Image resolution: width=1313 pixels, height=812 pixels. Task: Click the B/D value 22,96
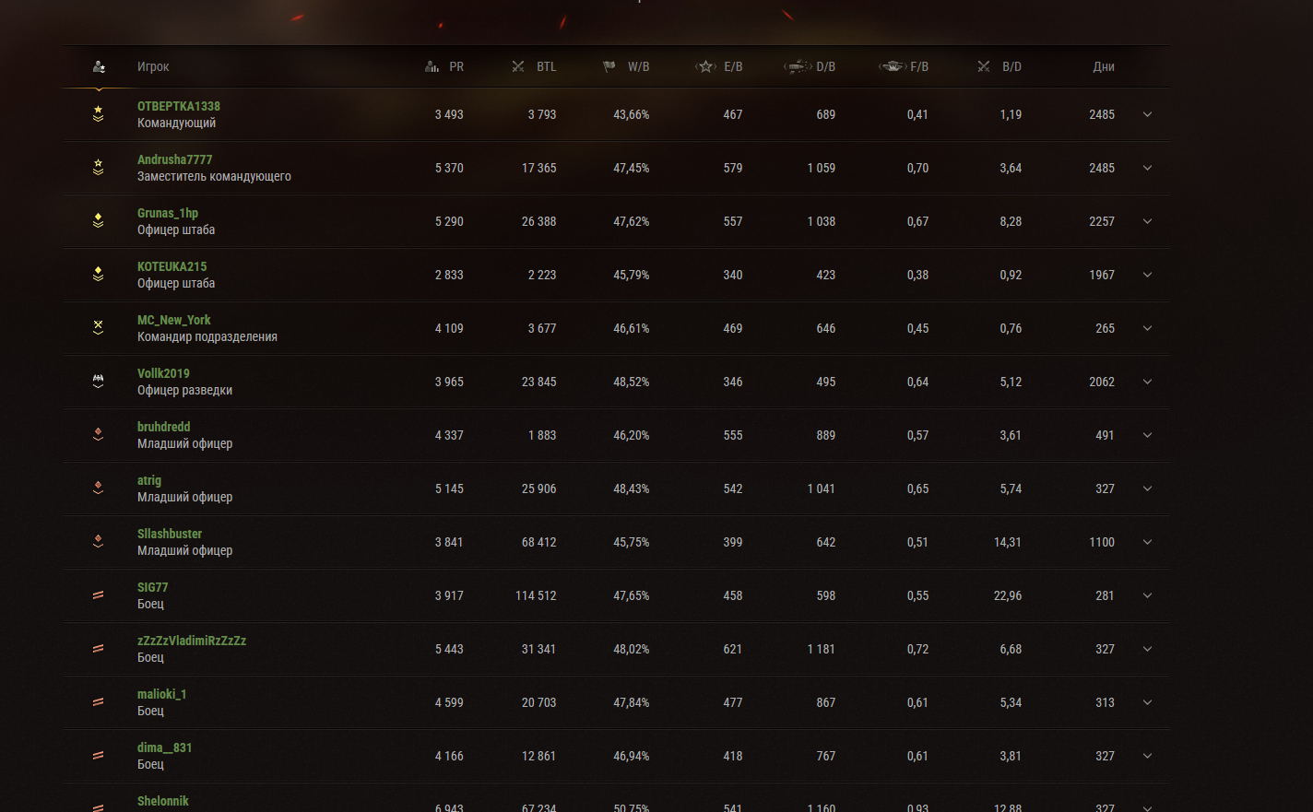point(1008,595)
